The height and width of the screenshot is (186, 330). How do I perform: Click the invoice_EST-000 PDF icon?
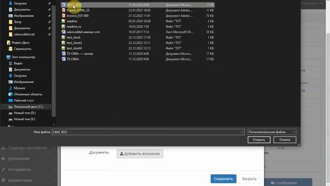(63, 16)
